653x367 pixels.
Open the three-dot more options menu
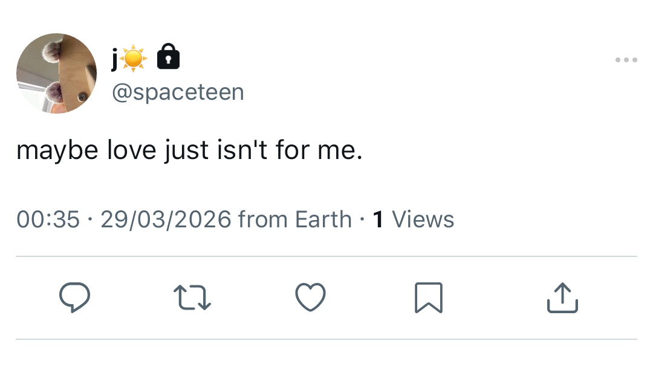[626, 60]
